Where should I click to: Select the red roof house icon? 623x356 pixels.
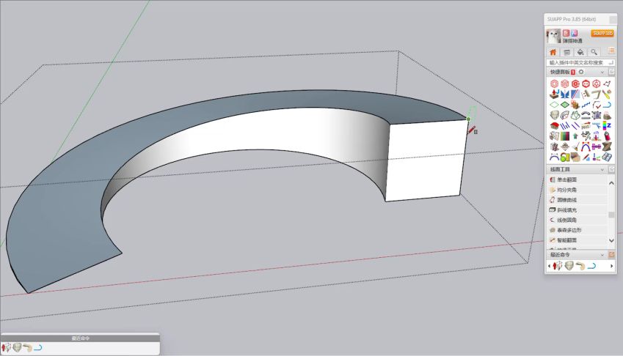pyautogui.click(x=554, y=126)
